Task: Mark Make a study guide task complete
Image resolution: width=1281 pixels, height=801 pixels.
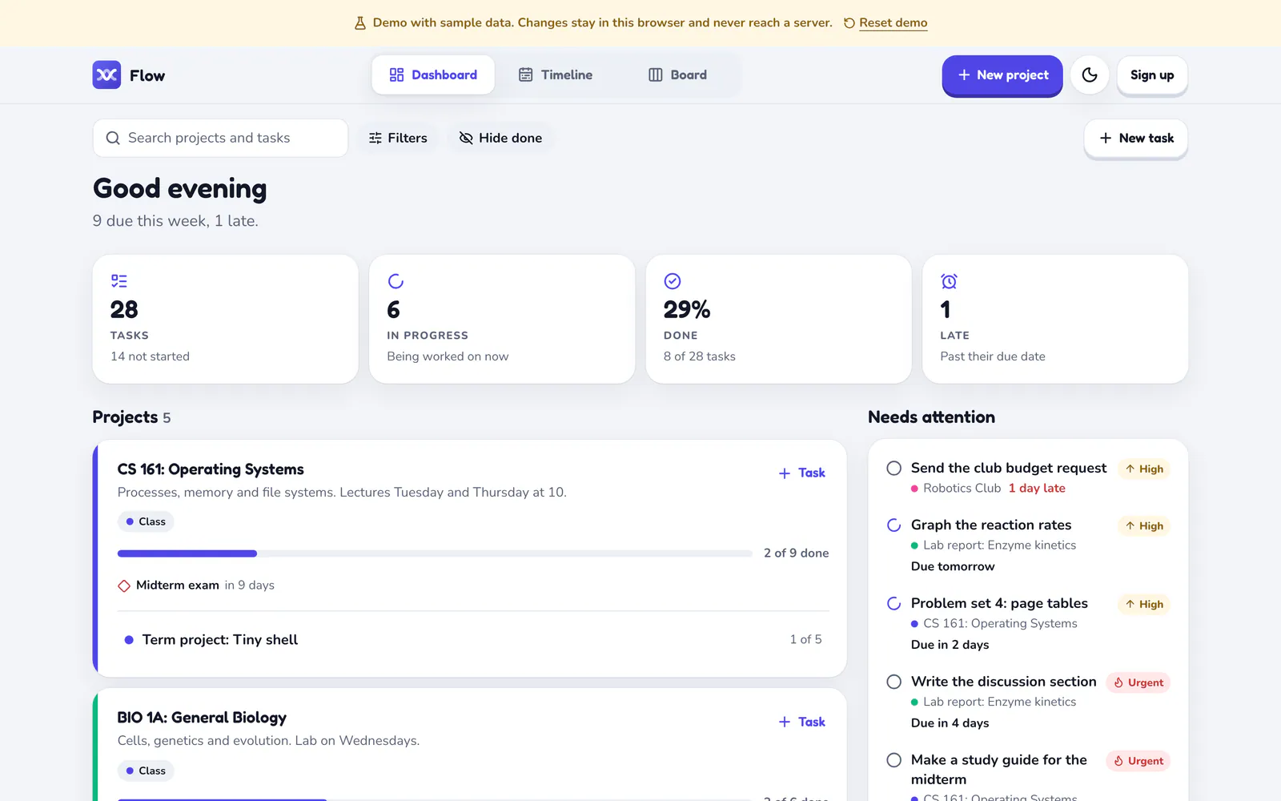Action: tap(894, 760)
